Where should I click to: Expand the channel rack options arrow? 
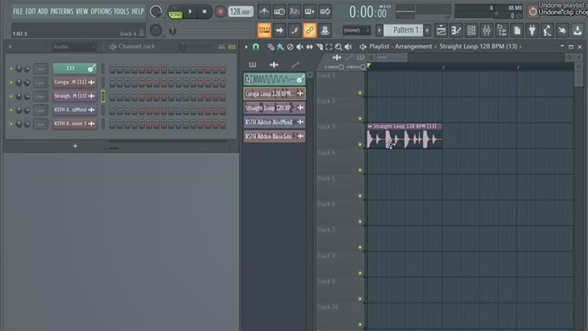(x=10, y=47)
